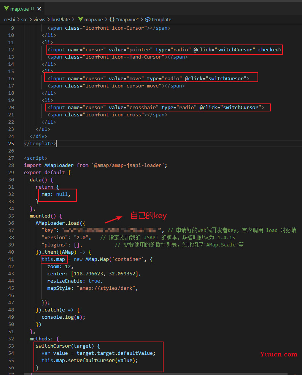Screen dimensions: 302x375
Task: Click 'AMapLoader.load' on line 36
Action: (x=58, y=223)
